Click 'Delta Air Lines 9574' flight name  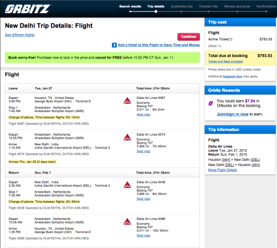pos(151,135)
